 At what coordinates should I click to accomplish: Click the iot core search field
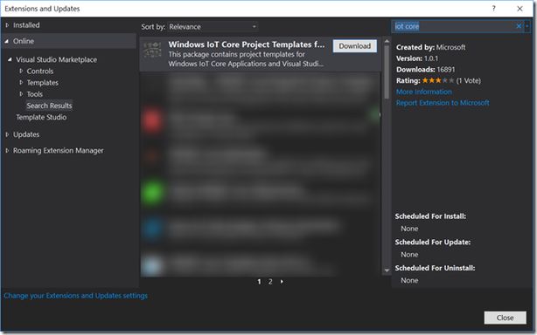[x=453, y=26]
